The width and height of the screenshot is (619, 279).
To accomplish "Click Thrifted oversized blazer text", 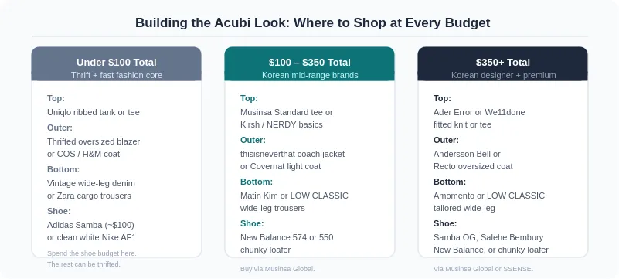I will pyautogui.click(x=94, y=141).
